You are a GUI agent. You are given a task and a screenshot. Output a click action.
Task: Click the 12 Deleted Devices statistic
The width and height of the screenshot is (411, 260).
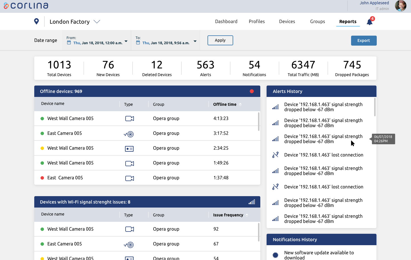coord(157,68)
